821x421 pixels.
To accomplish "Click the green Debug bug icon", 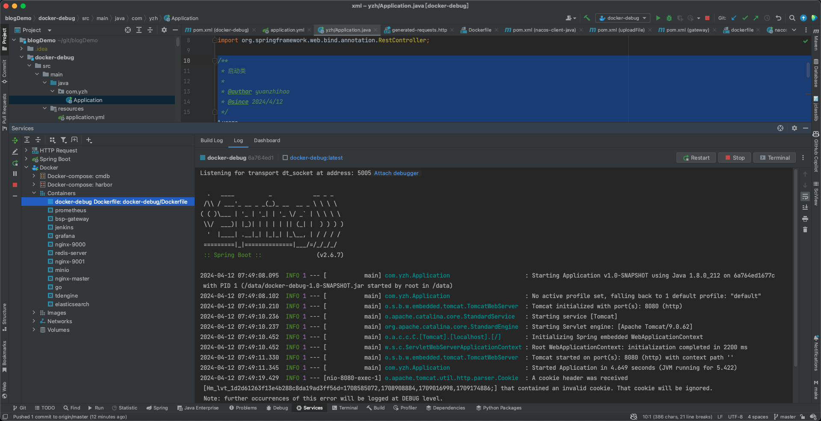I will point(669,18).
